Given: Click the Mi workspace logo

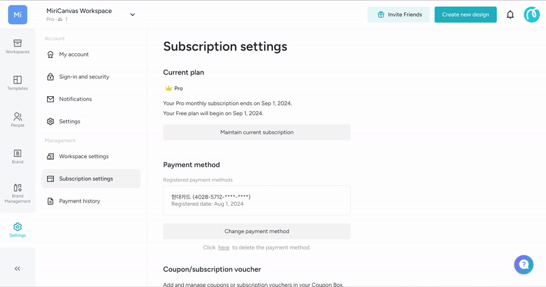Looking at the screenshot, I should 18,14.
